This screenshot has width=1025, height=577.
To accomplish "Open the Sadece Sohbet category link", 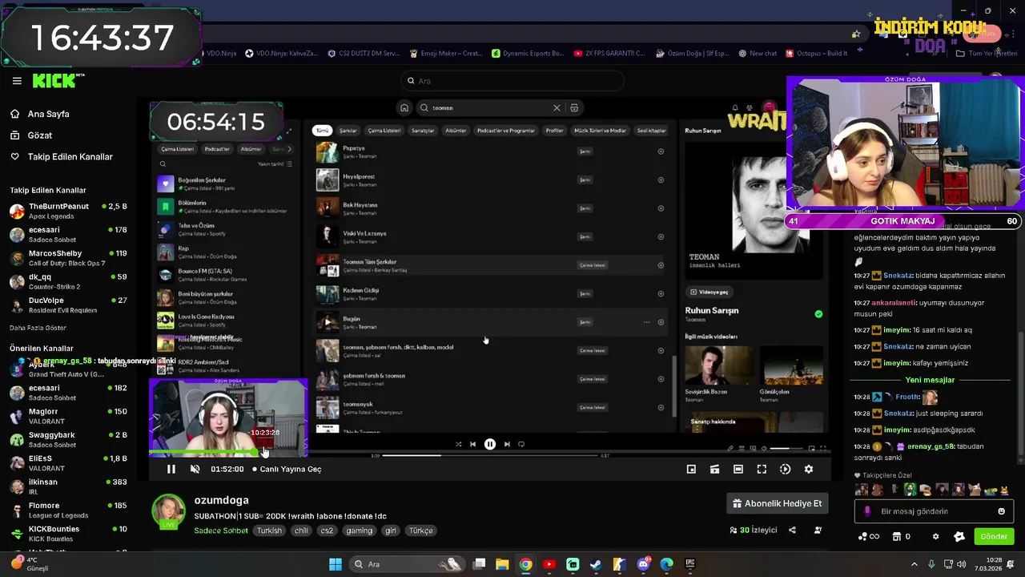I will (x=221, y=531).
